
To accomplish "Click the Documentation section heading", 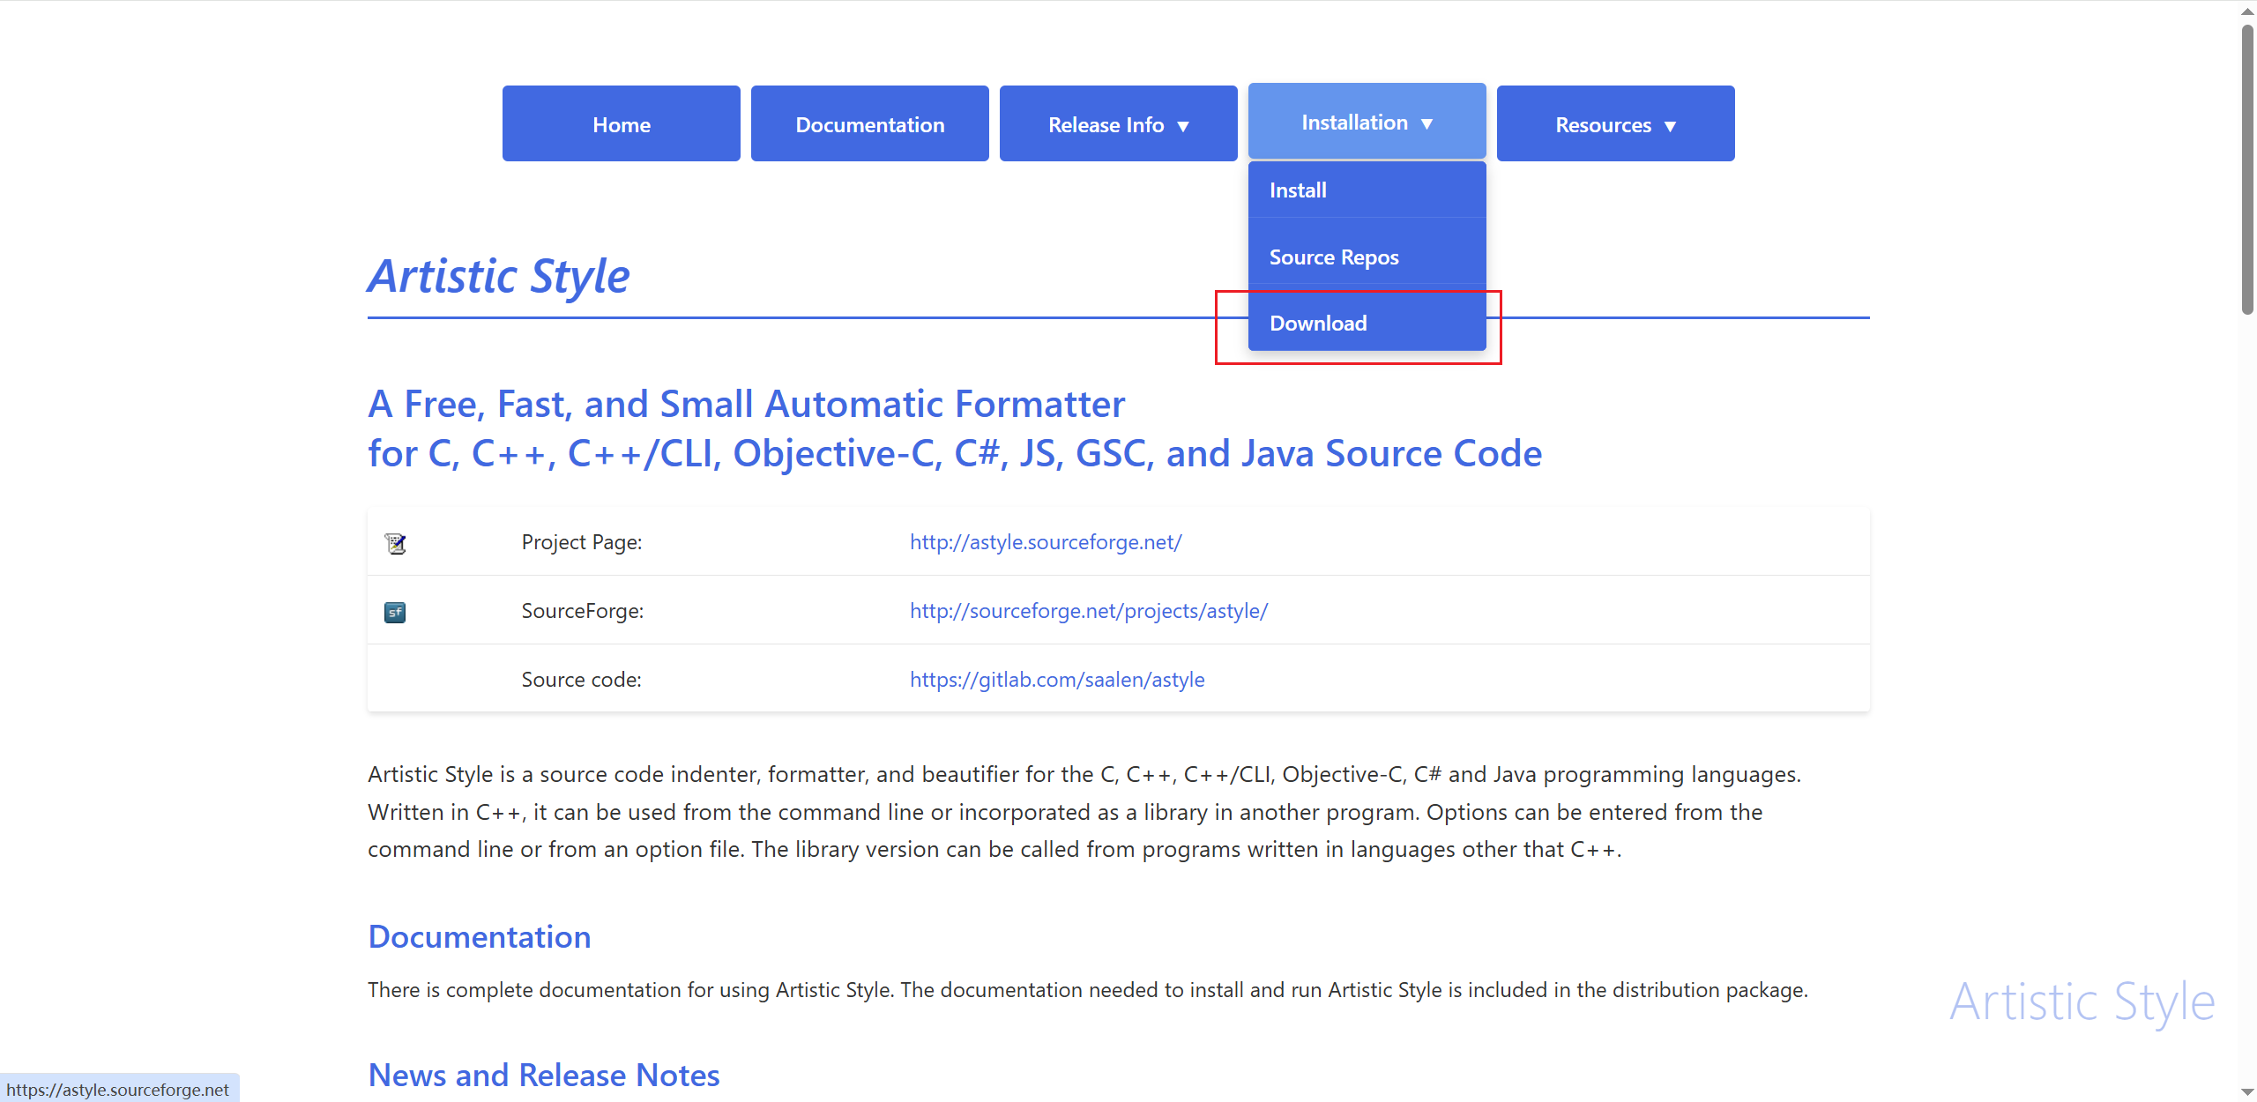I will 480,937.
